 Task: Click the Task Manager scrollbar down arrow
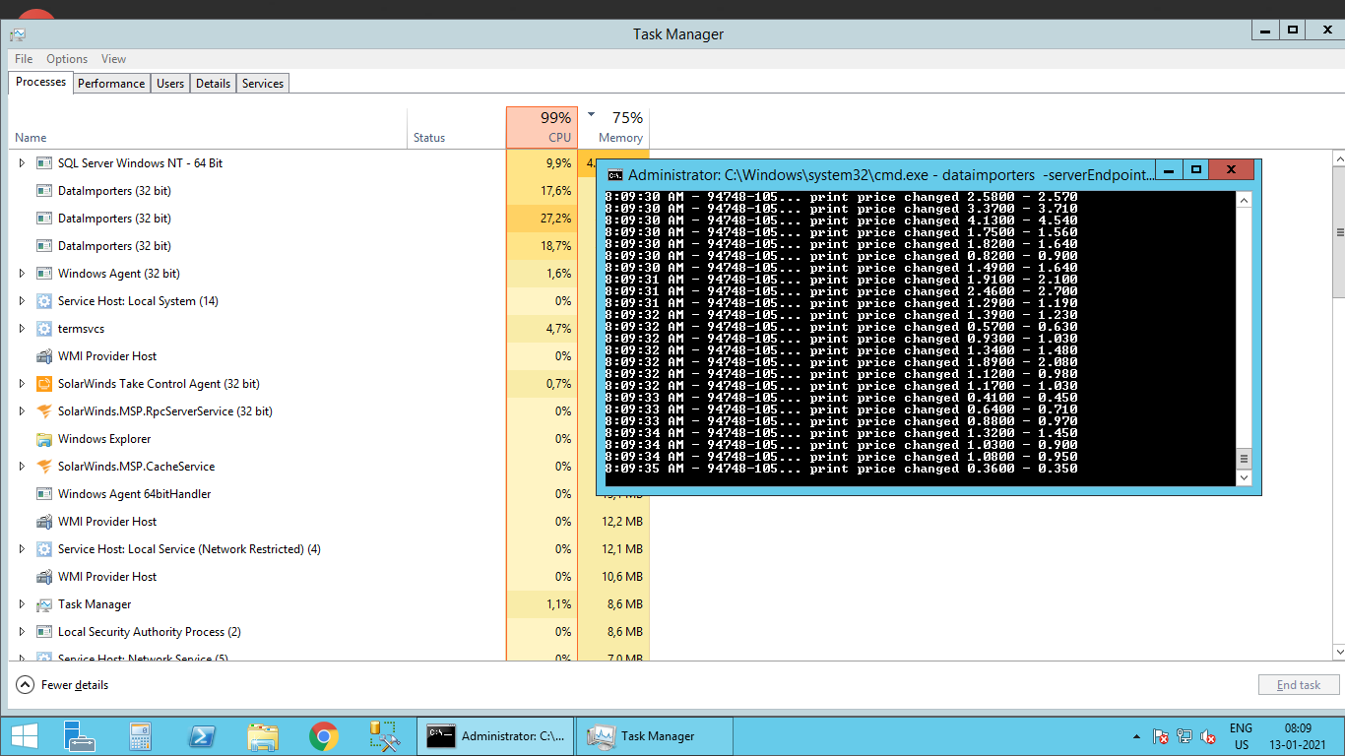1338,652
